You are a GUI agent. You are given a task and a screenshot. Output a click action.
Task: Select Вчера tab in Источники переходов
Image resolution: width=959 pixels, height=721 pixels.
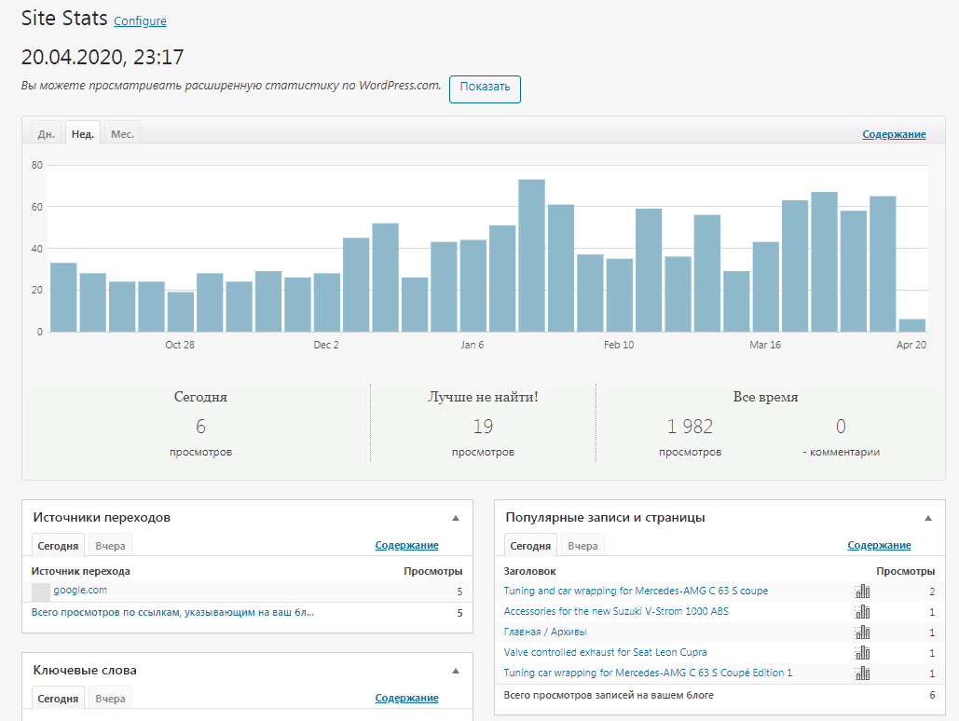pos(110,546)
